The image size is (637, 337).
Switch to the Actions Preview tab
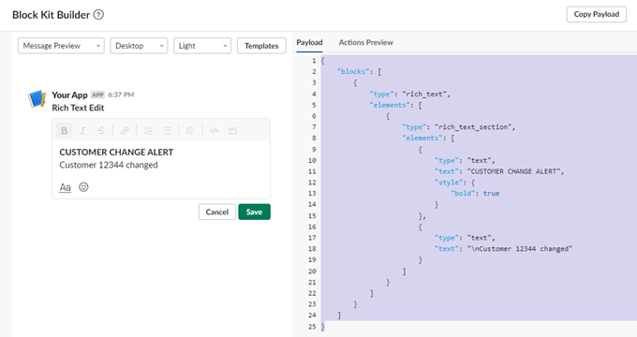click(366, 42)
